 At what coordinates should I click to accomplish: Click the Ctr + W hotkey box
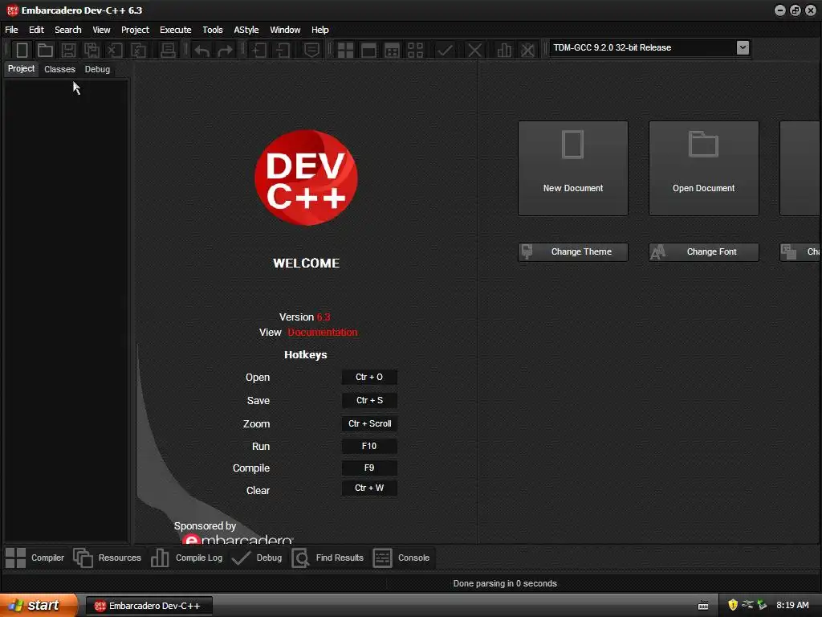point(369,488)
